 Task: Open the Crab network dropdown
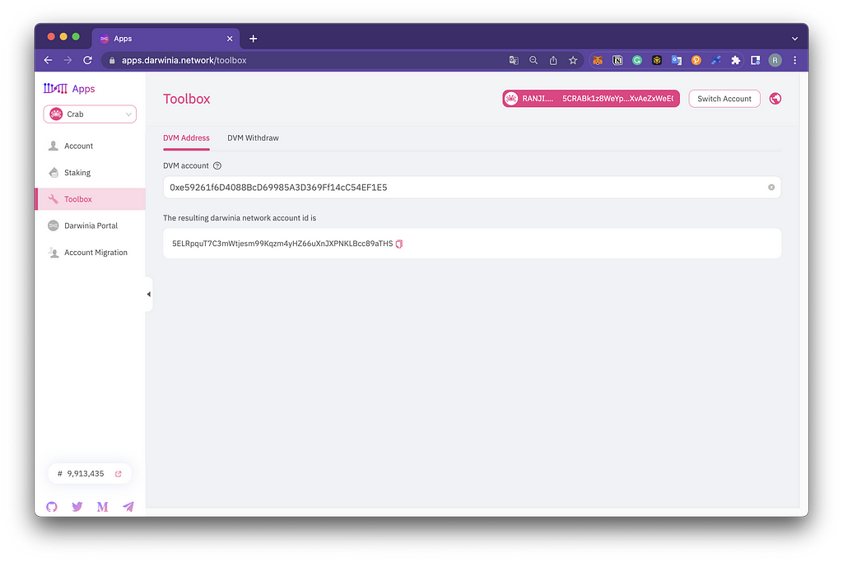click(x=90, y=114)
